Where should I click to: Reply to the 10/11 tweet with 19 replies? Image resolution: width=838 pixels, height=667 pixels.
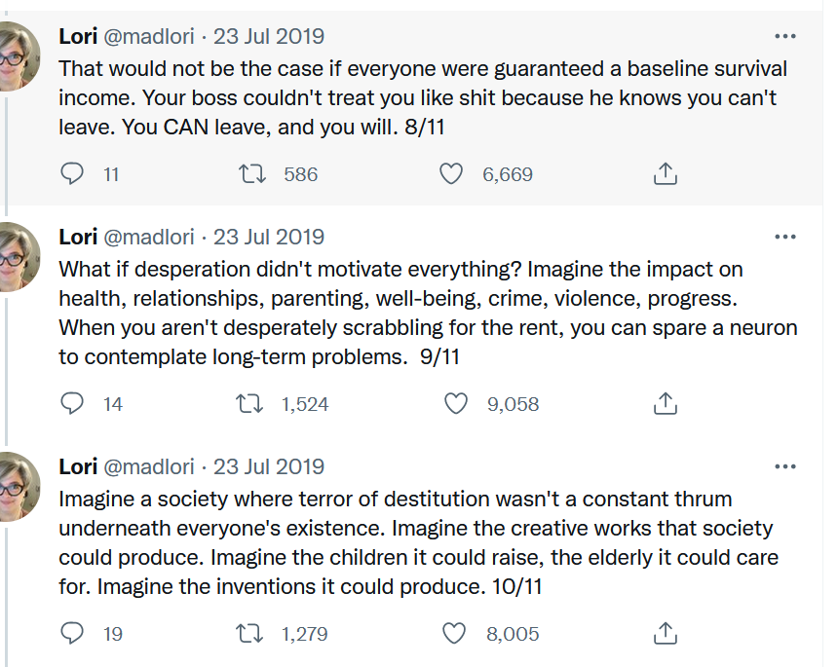click(71, 633)
